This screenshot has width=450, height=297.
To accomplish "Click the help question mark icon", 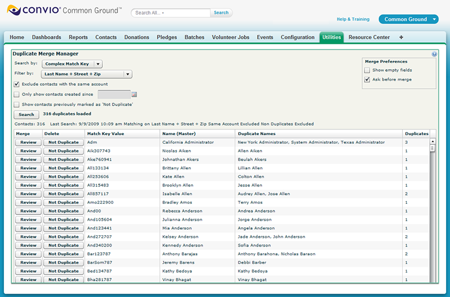I will pos(434,54).
